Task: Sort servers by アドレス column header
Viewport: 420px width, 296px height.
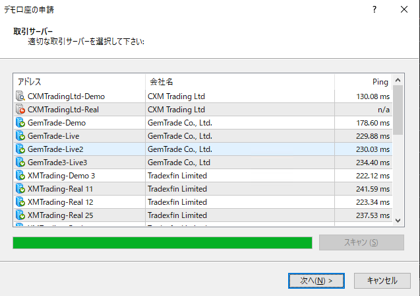Action: 79,81
